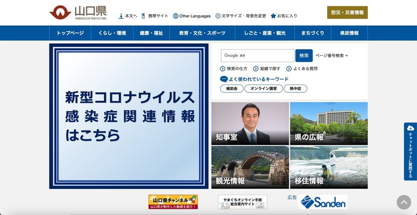Click the globe icon for Other Languages
The height and width of the screenshot is (215, 417).
176,16
